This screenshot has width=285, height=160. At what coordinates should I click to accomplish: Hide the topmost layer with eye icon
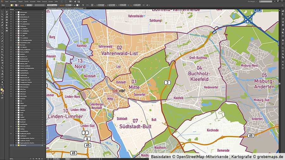click(x=11, y=12)
